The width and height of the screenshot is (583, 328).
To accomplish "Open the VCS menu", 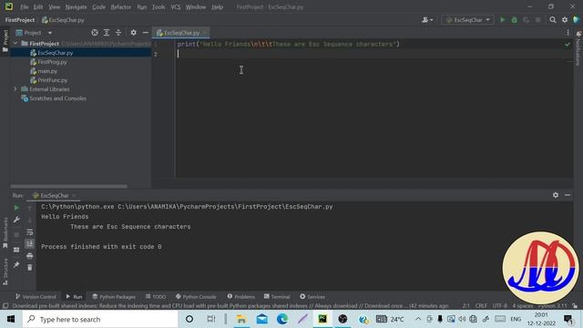I will [176, 6].
